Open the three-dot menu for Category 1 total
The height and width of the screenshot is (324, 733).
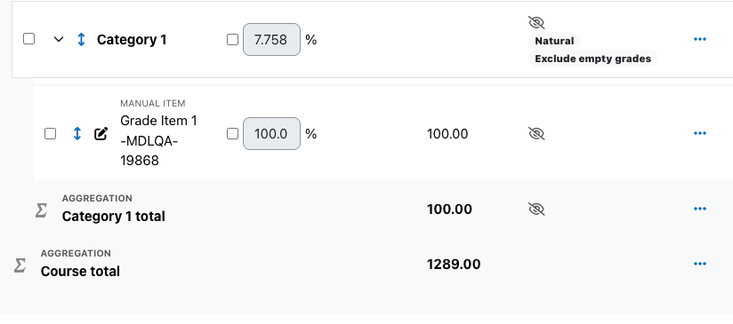(699, 209)
